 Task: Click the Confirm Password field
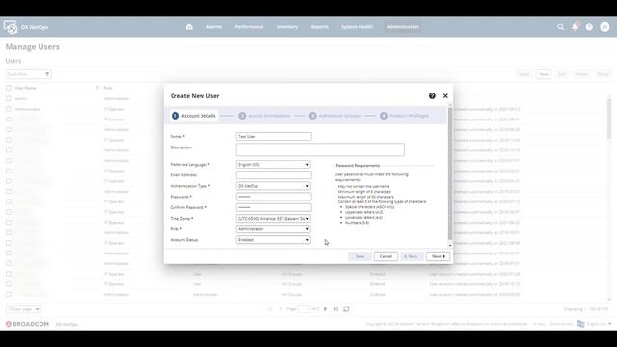tap(274, 207)
